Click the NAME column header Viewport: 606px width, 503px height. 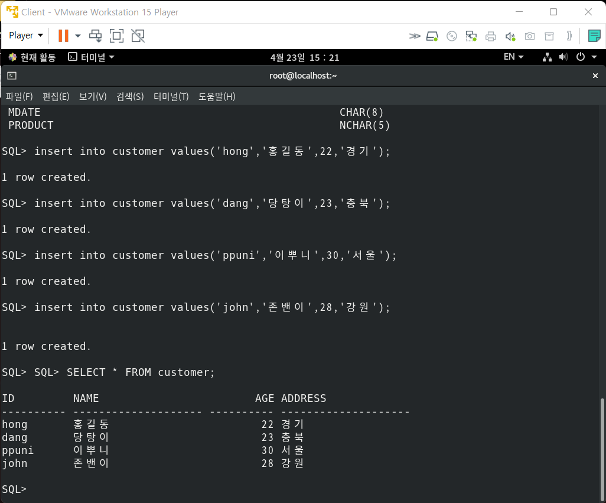(86, 398)
